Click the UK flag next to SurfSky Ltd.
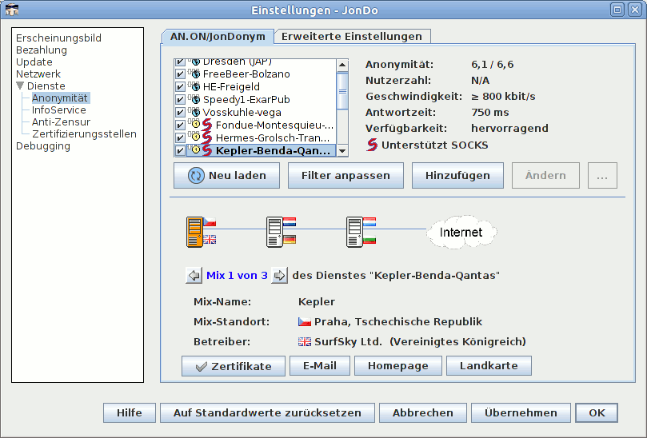 pyautogui.click(x=305, y=341)
